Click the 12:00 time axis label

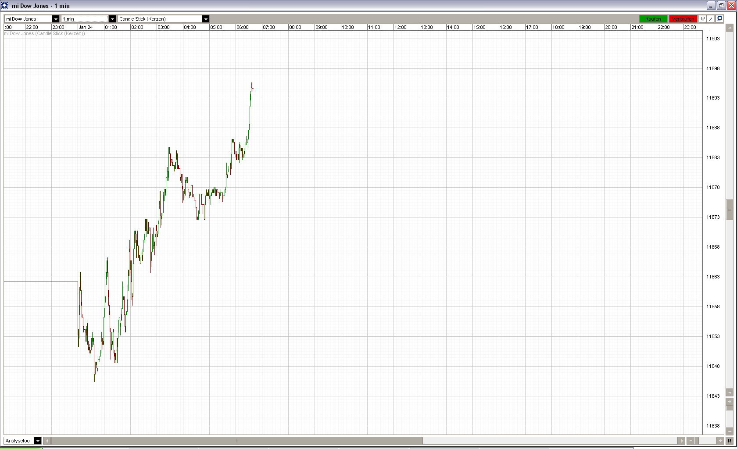coord(401,27)
